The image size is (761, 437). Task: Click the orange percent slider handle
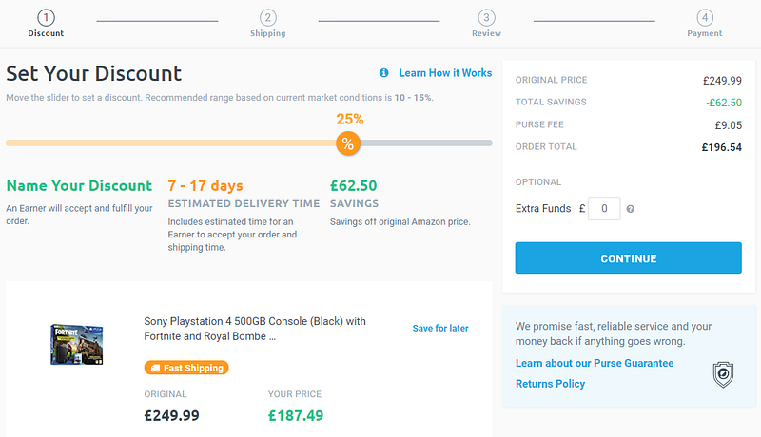[348, 143]
